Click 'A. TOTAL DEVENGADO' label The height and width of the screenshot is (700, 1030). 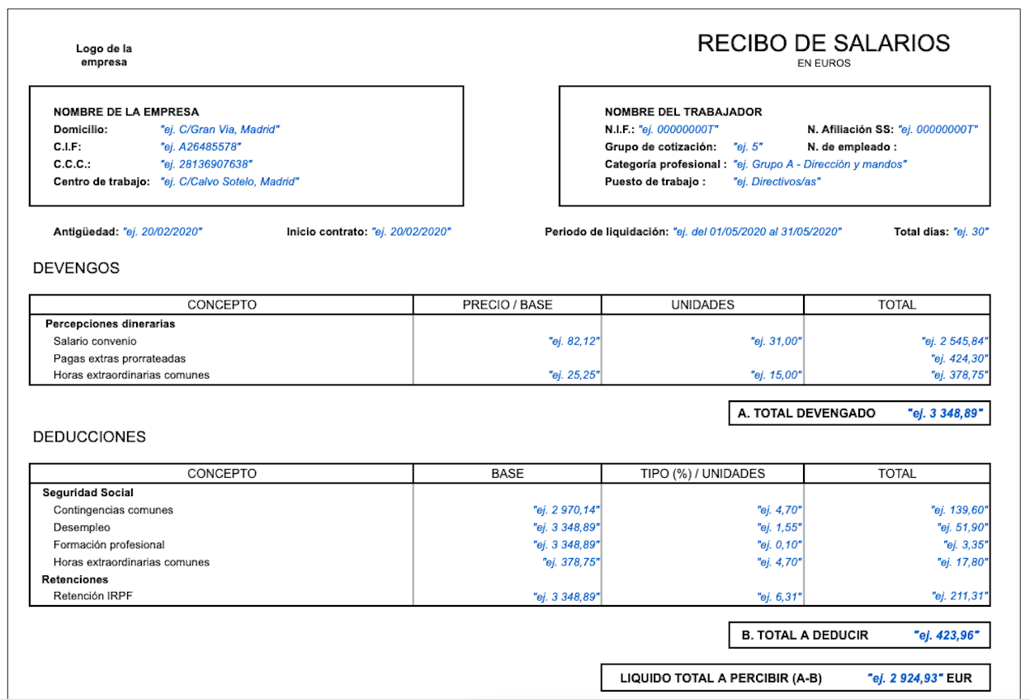tap(807, 414)
